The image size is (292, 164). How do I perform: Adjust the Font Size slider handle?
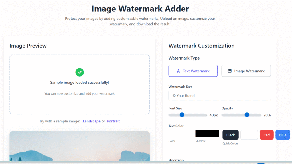[182, 115]
